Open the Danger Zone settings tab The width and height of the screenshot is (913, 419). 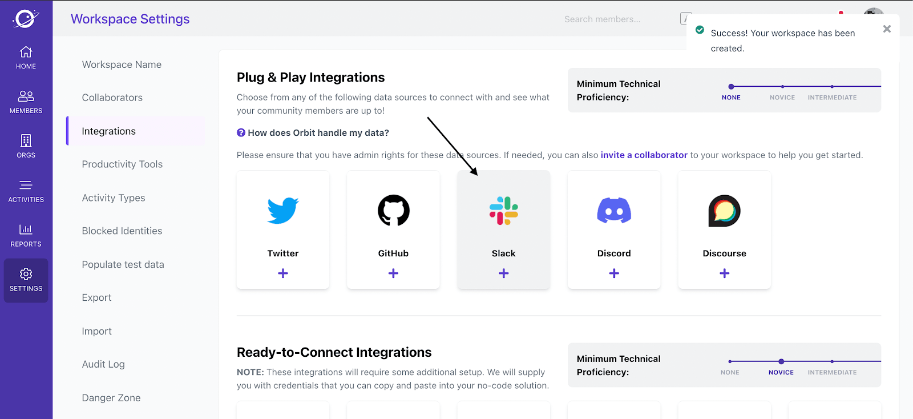pos(111,398)
